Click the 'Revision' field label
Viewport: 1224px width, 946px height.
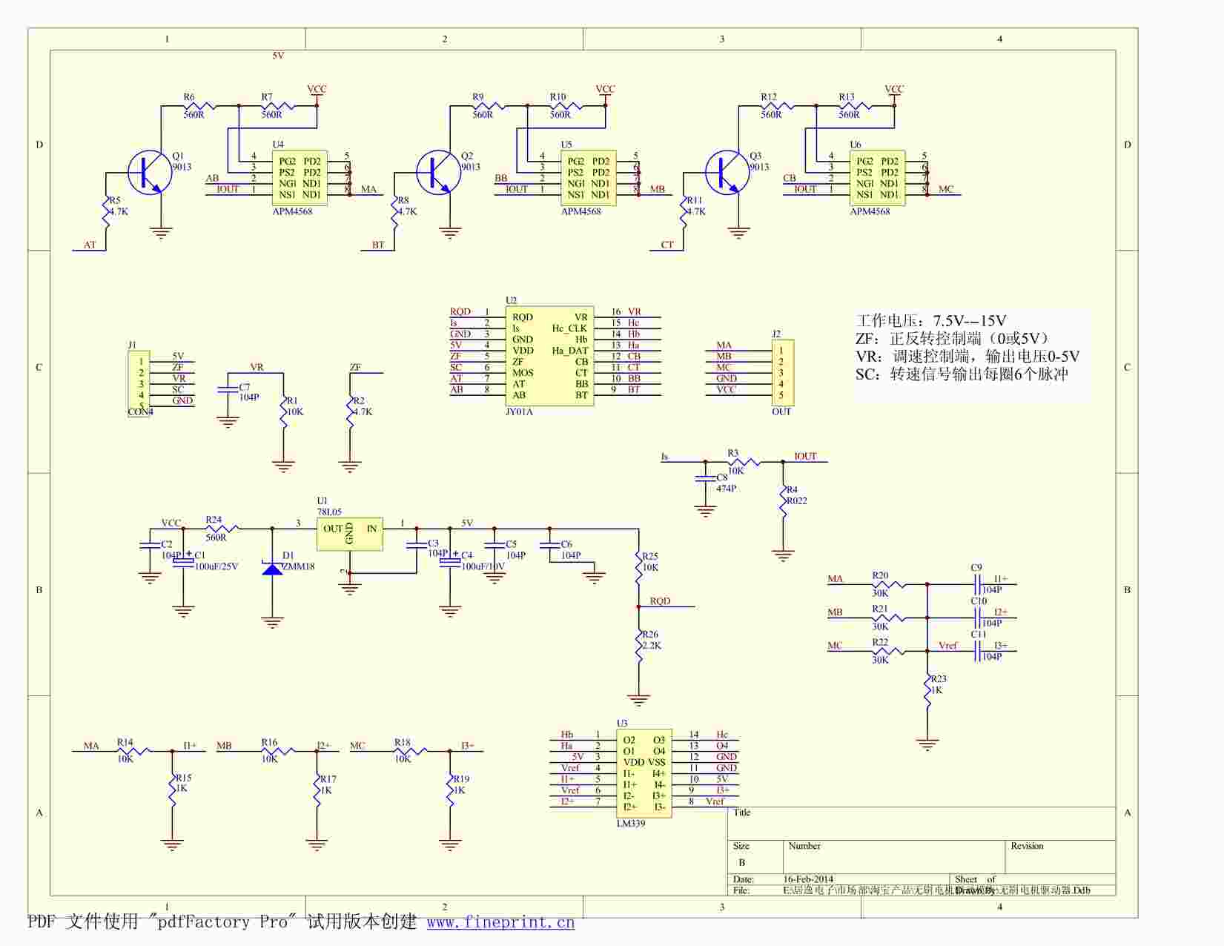1027,846
